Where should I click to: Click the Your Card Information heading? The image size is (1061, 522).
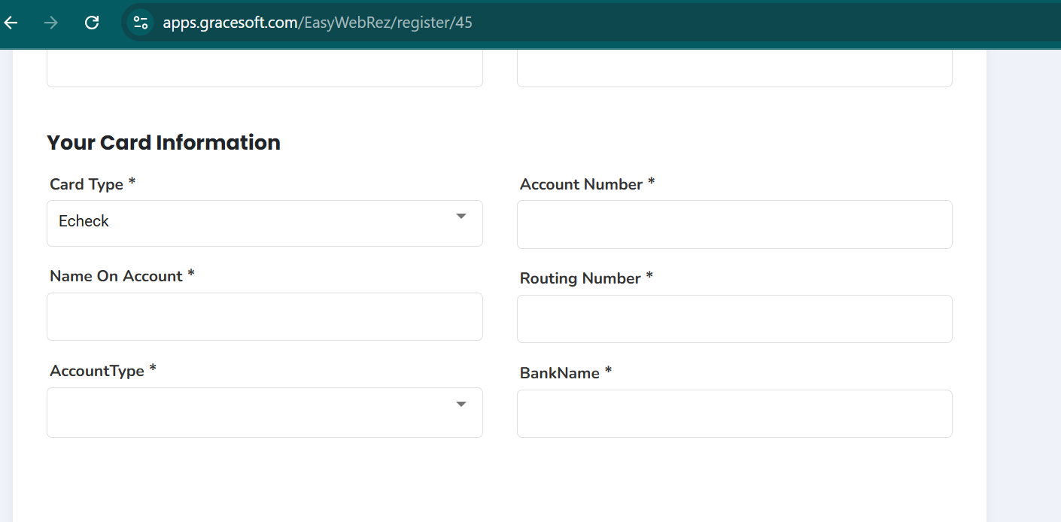(163, 142)
